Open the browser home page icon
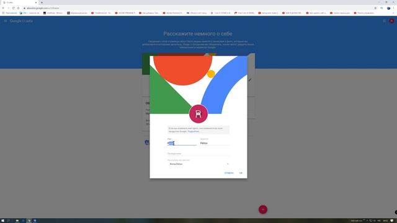 tap(18, 8)
